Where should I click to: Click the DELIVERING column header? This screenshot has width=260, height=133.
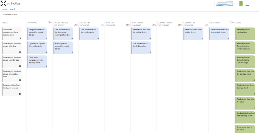click(215, 23)
